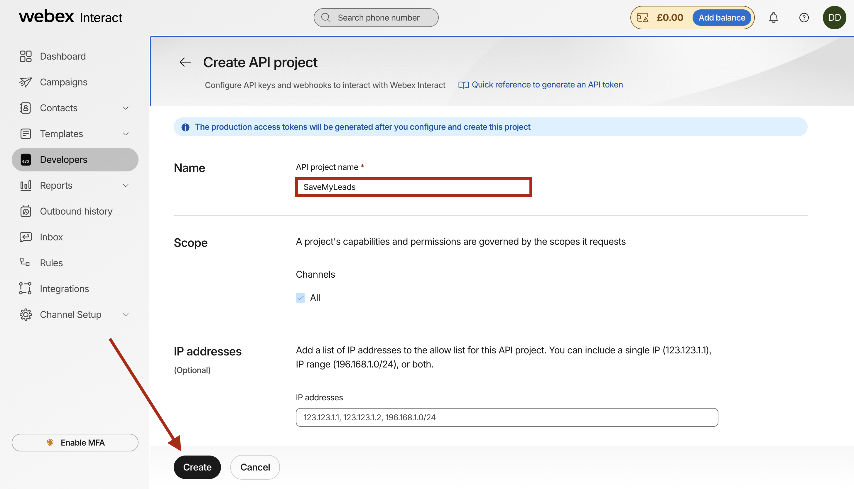Screen dimensions: 854x489
Task: Click the Dashboard grid icon
Action: click(x=26, y=56)
